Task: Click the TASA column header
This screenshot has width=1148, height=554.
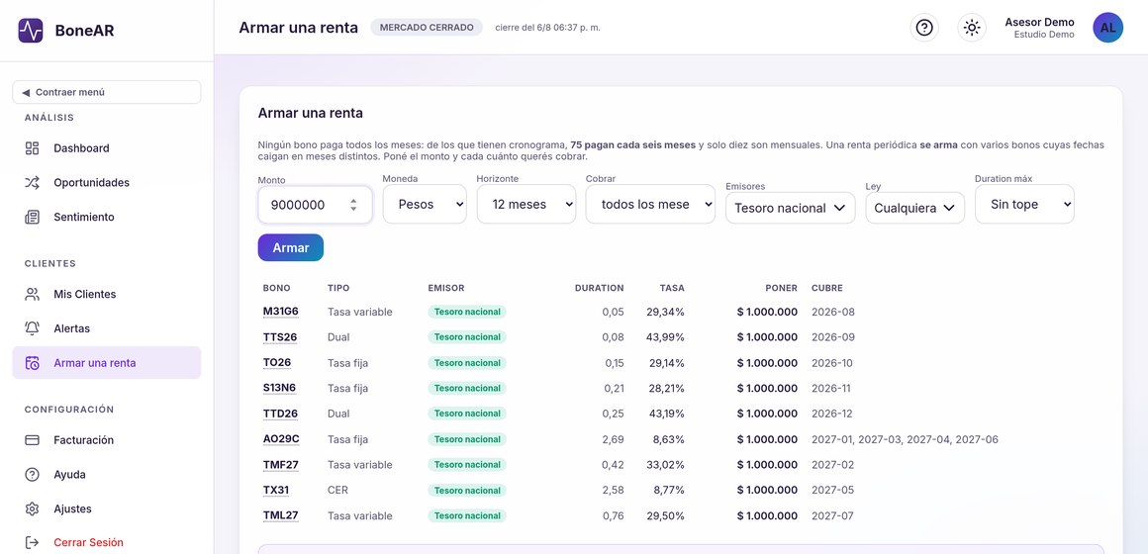Action: 672,288
